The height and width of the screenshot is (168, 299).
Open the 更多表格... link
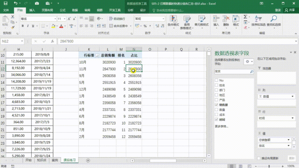[x=221, y=126]
